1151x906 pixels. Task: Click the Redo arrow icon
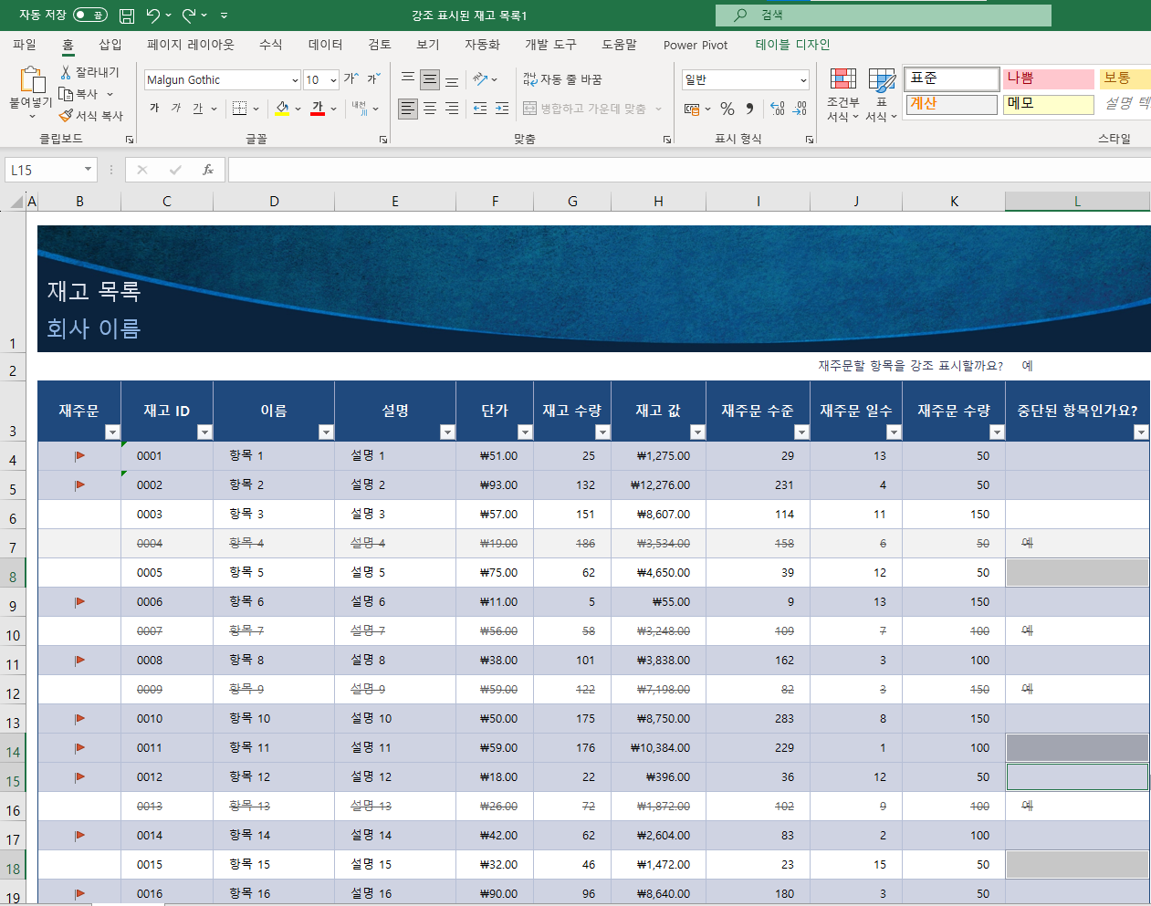click(189, 16)
